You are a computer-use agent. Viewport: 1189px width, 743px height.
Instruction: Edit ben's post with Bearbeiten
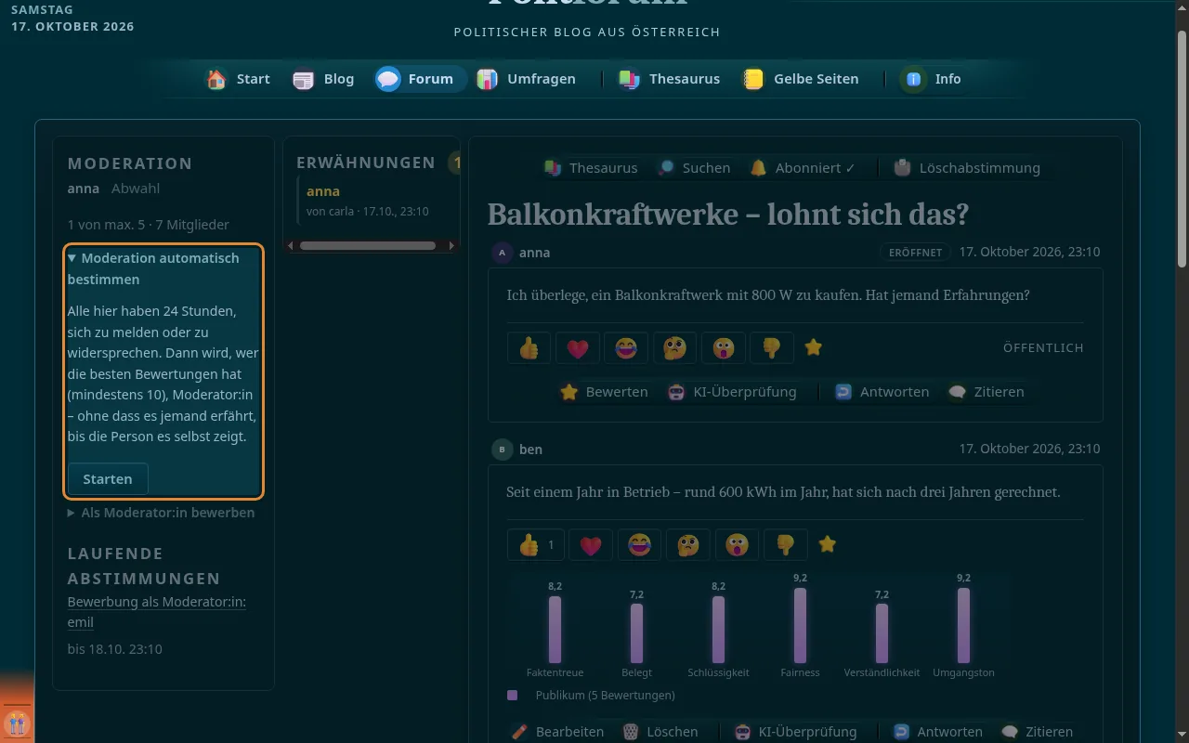tap(558, 732)
